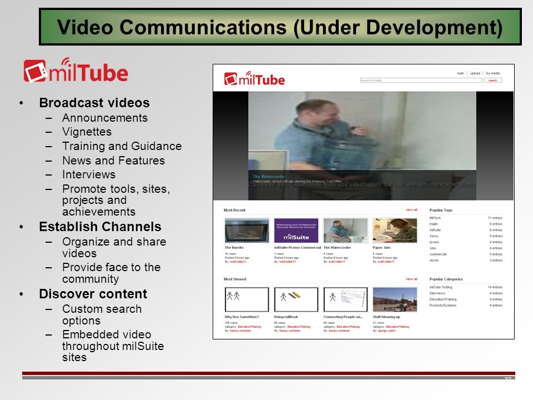Viewport: 533px width, 400px height.
Task: Open tracey.schreiner author link under Using milBook
Action: coord(290,331)
